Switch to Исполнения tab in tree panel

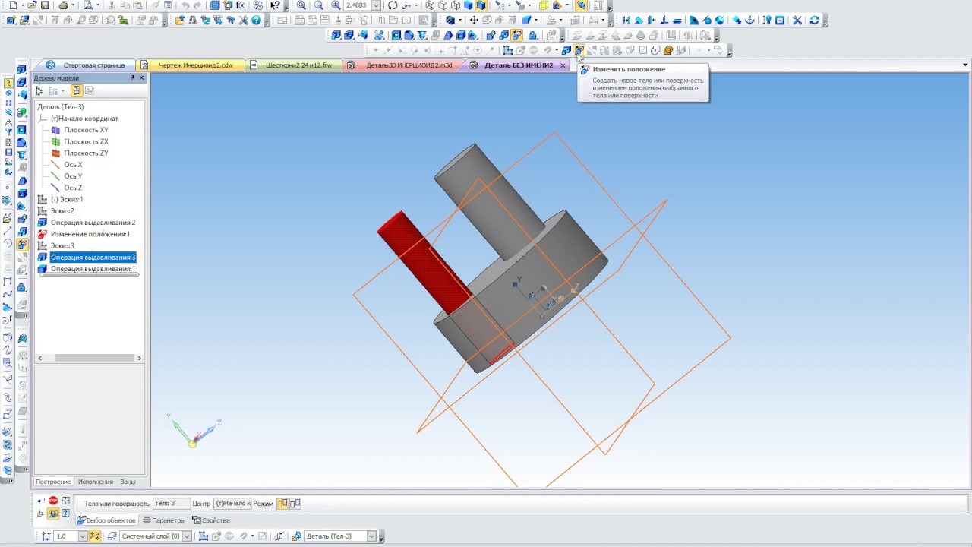pos(95,482)
